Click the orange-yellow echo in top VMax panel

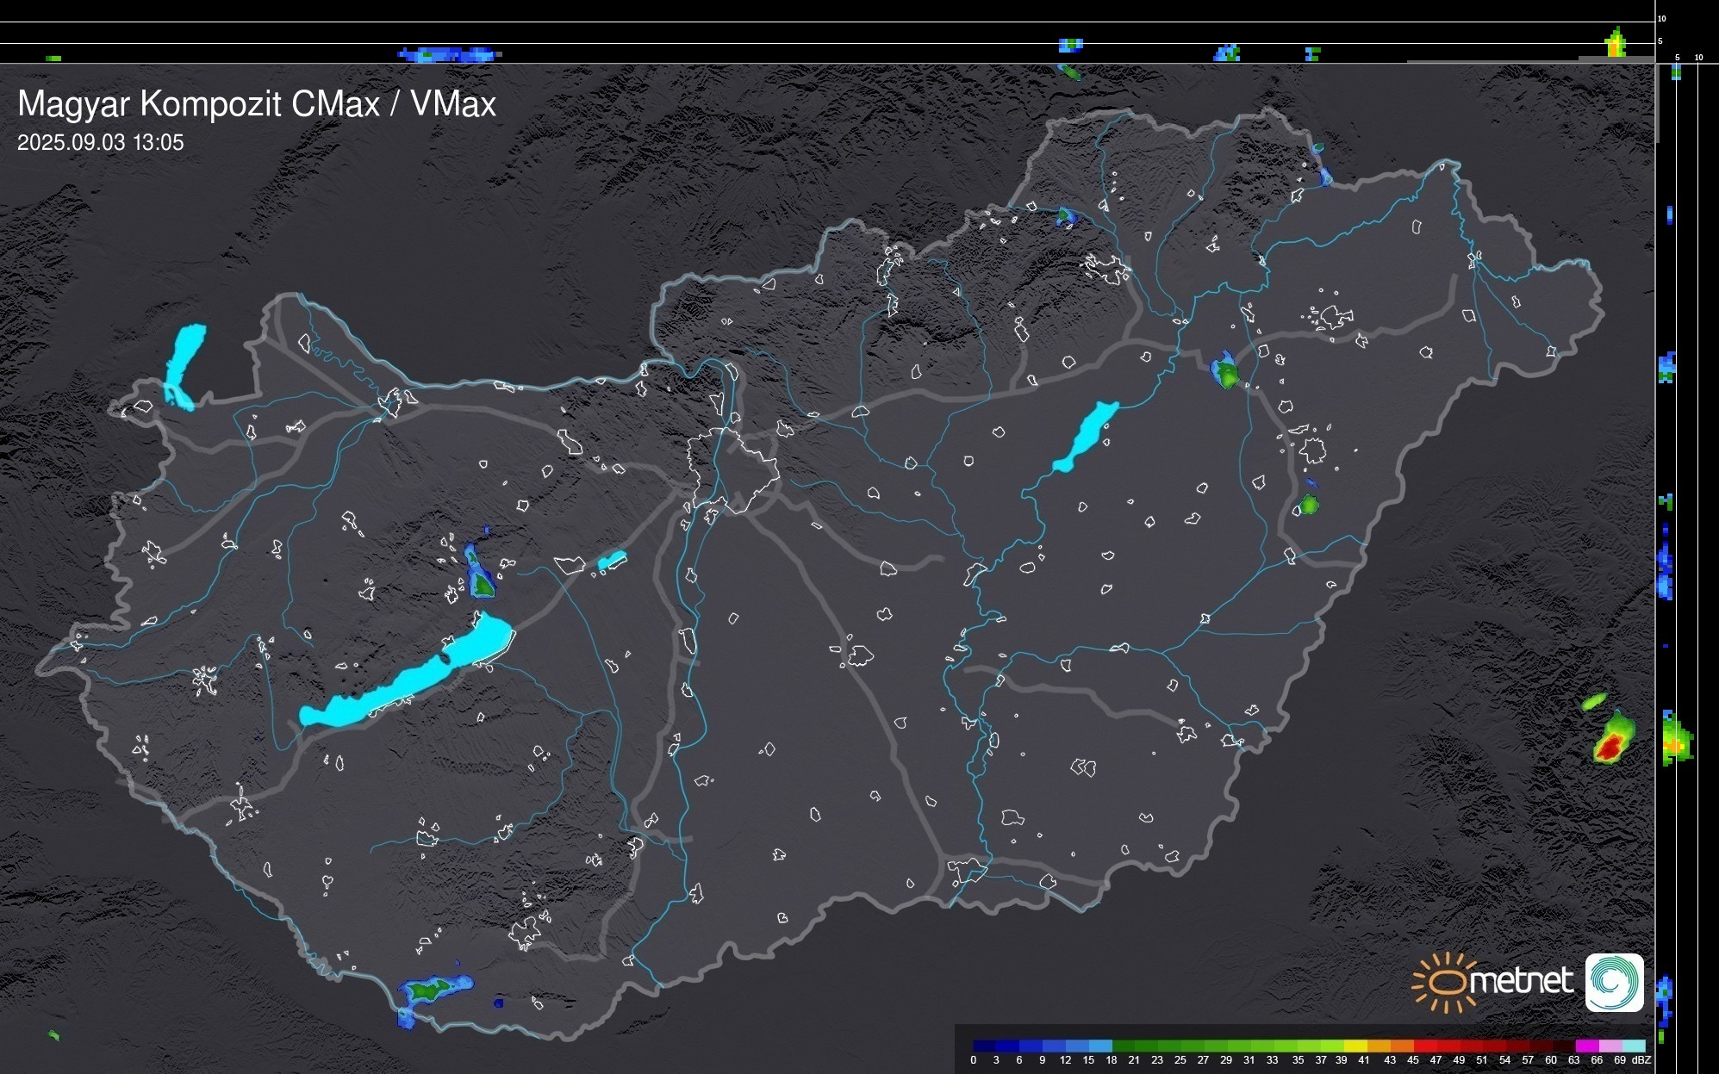1616,47
